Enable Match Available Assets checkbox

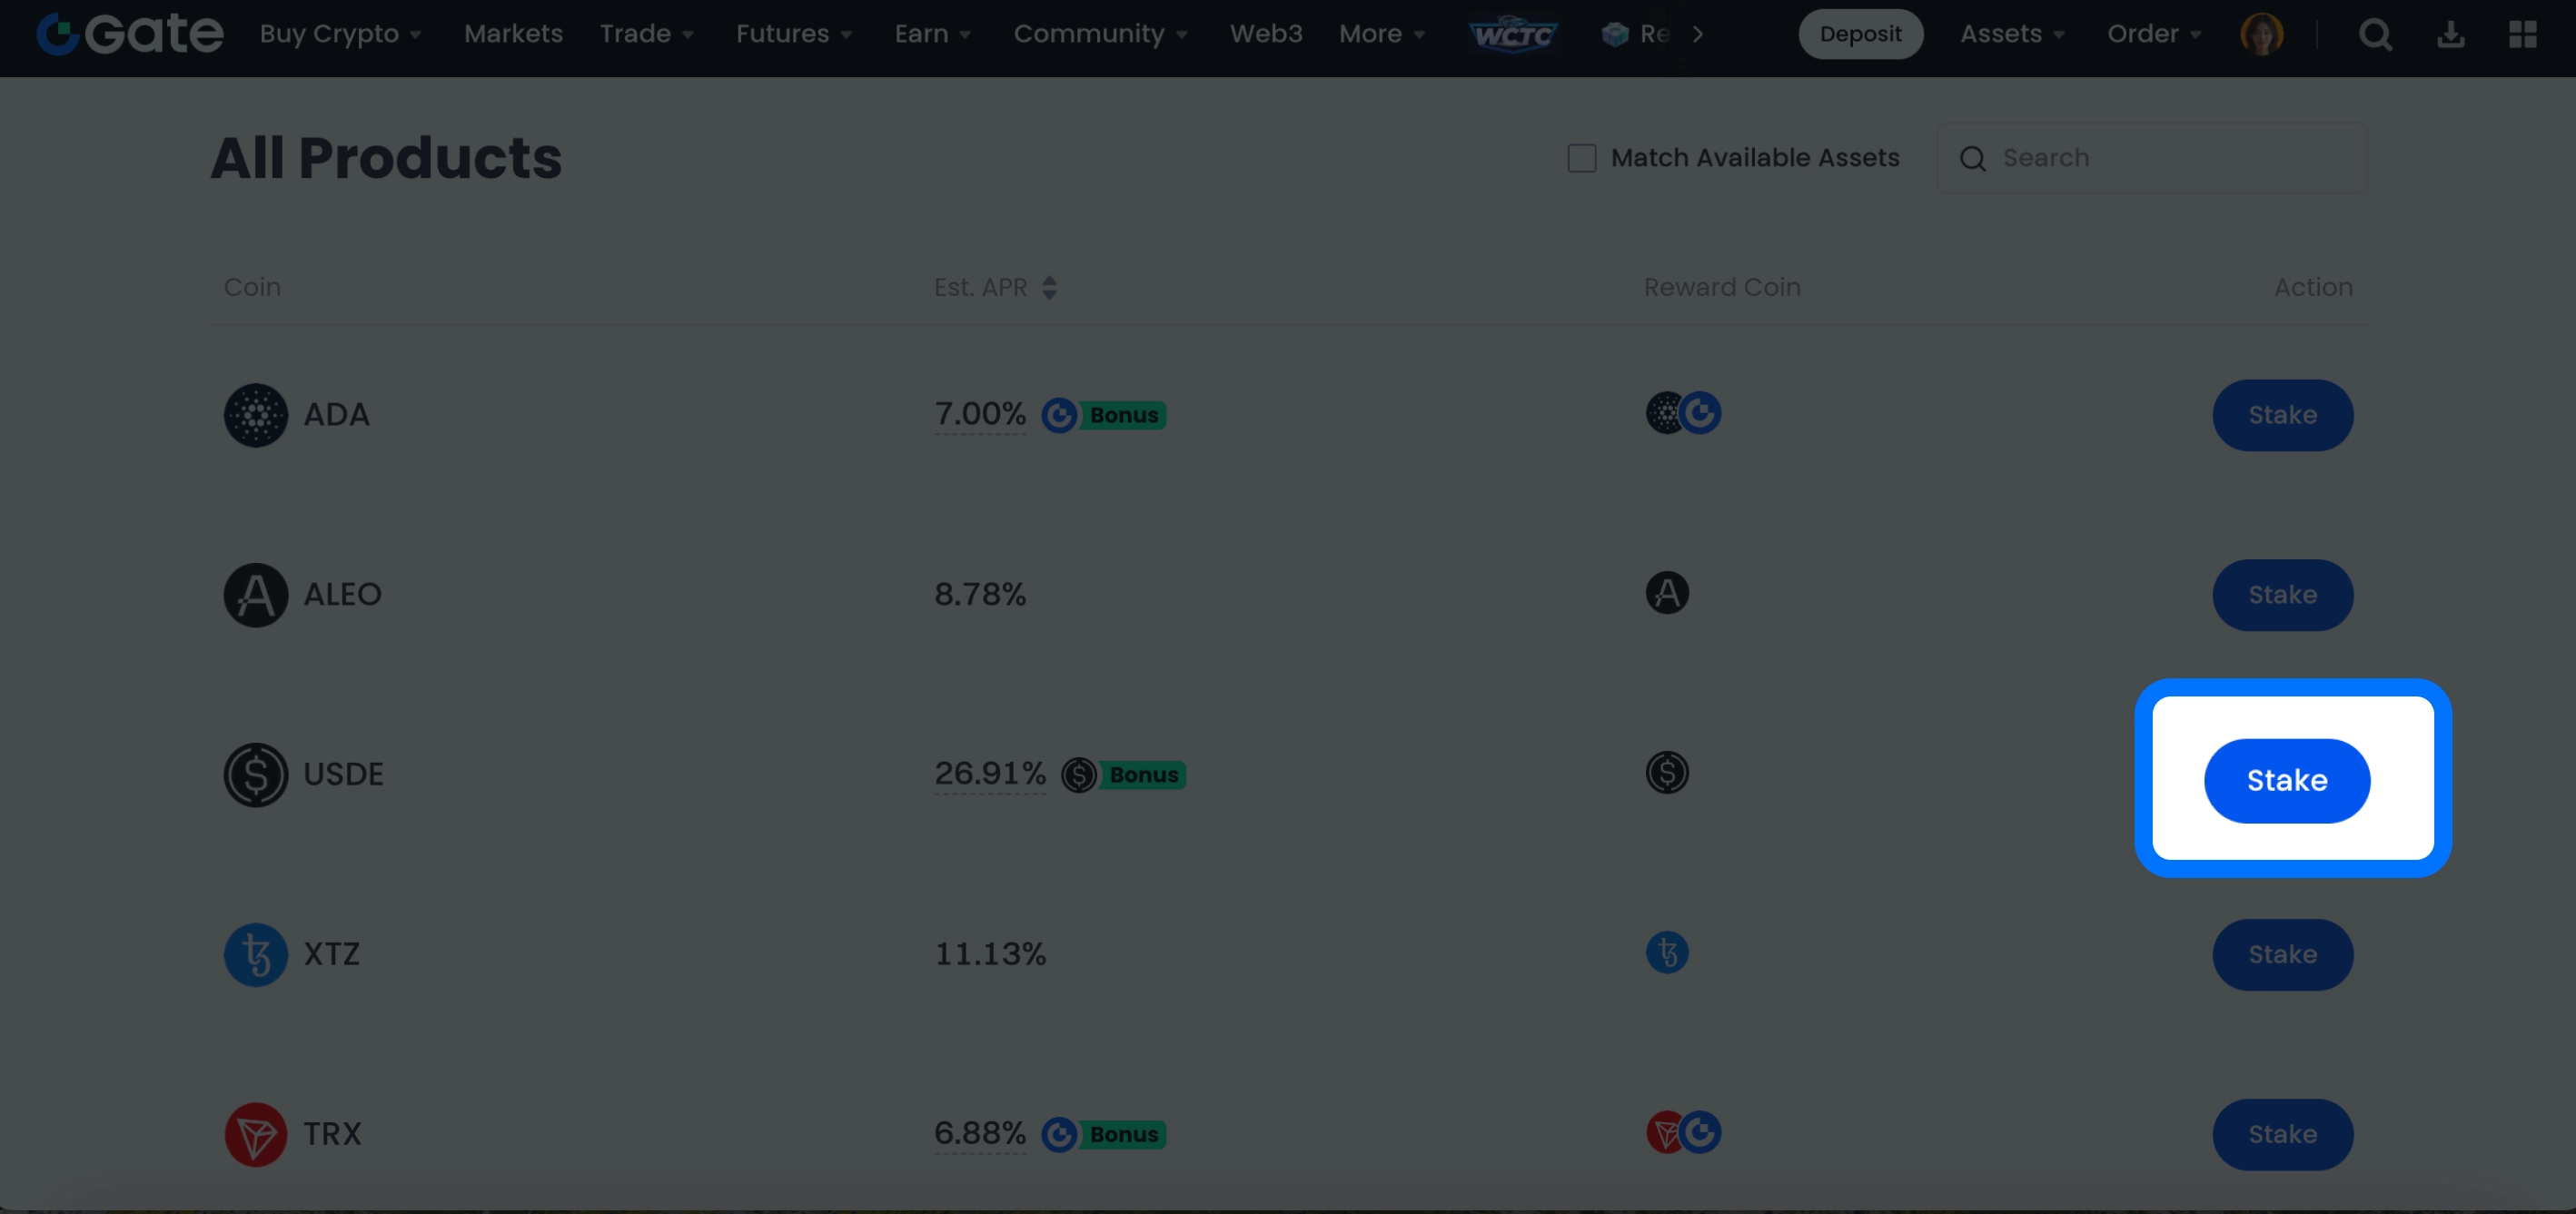pos(1581,158)
